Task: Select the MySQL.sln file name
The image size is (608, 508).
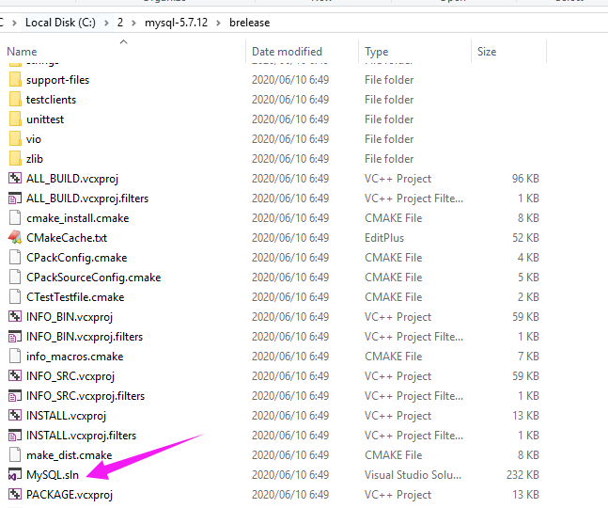Action: pos(53,475)
